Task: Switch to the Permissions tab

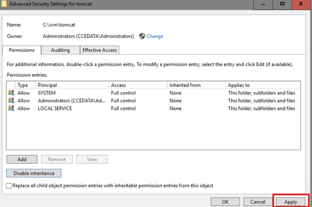Action: tap(22, 50)
